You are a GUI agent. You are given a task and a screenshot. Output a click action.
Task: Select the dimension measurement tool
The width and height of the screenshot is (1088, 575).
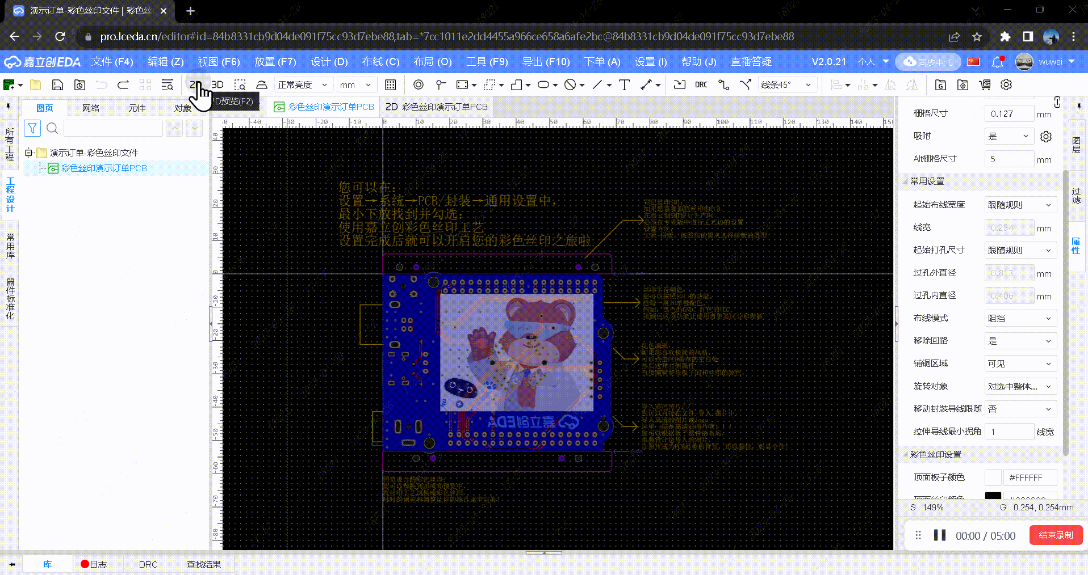tap(646, 85)
